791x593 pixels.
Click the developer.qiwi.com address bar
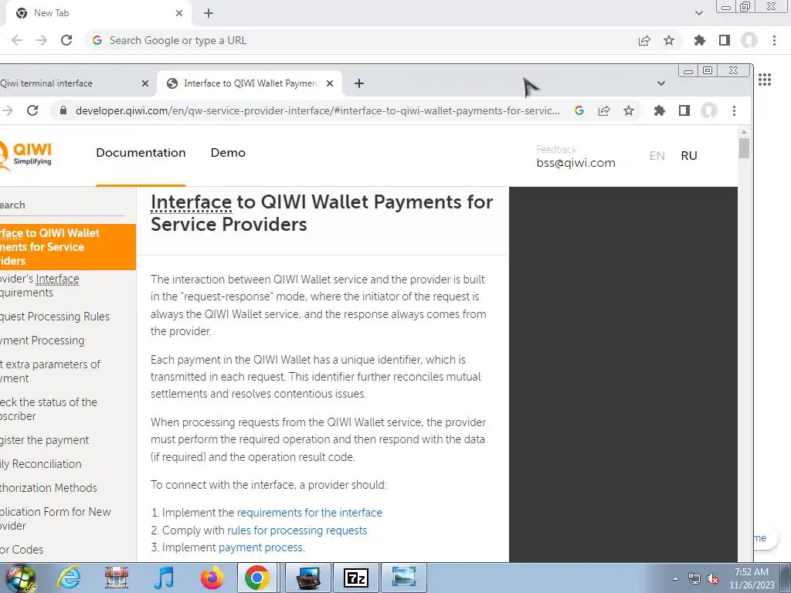coord(317,110)
